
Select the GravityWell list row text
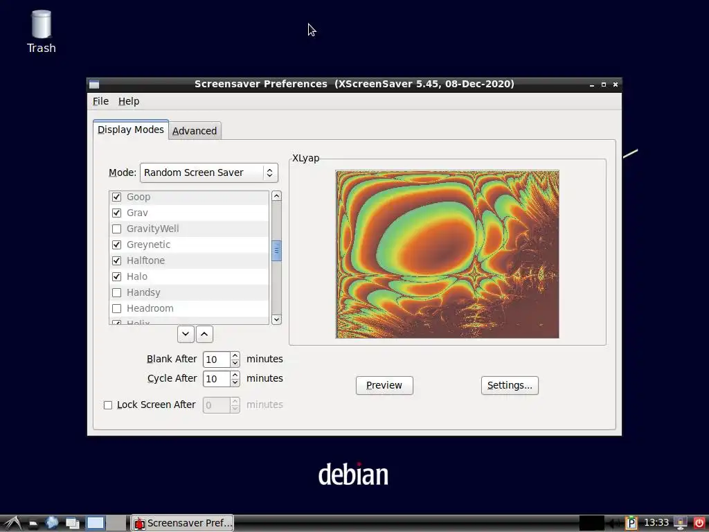[153, 229]
